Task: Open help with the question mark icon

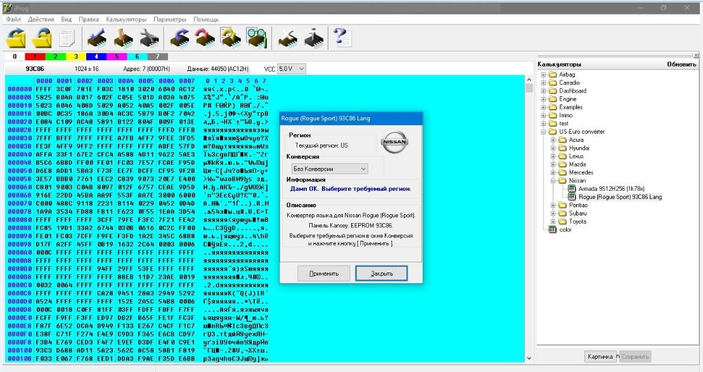Action: [x=342, y=38]
